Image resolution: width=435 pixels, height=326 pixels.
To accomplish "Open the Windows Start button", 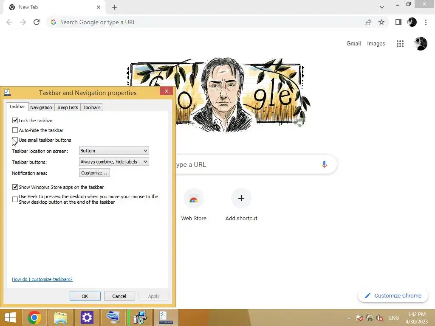I will click(x=10, y=318).
